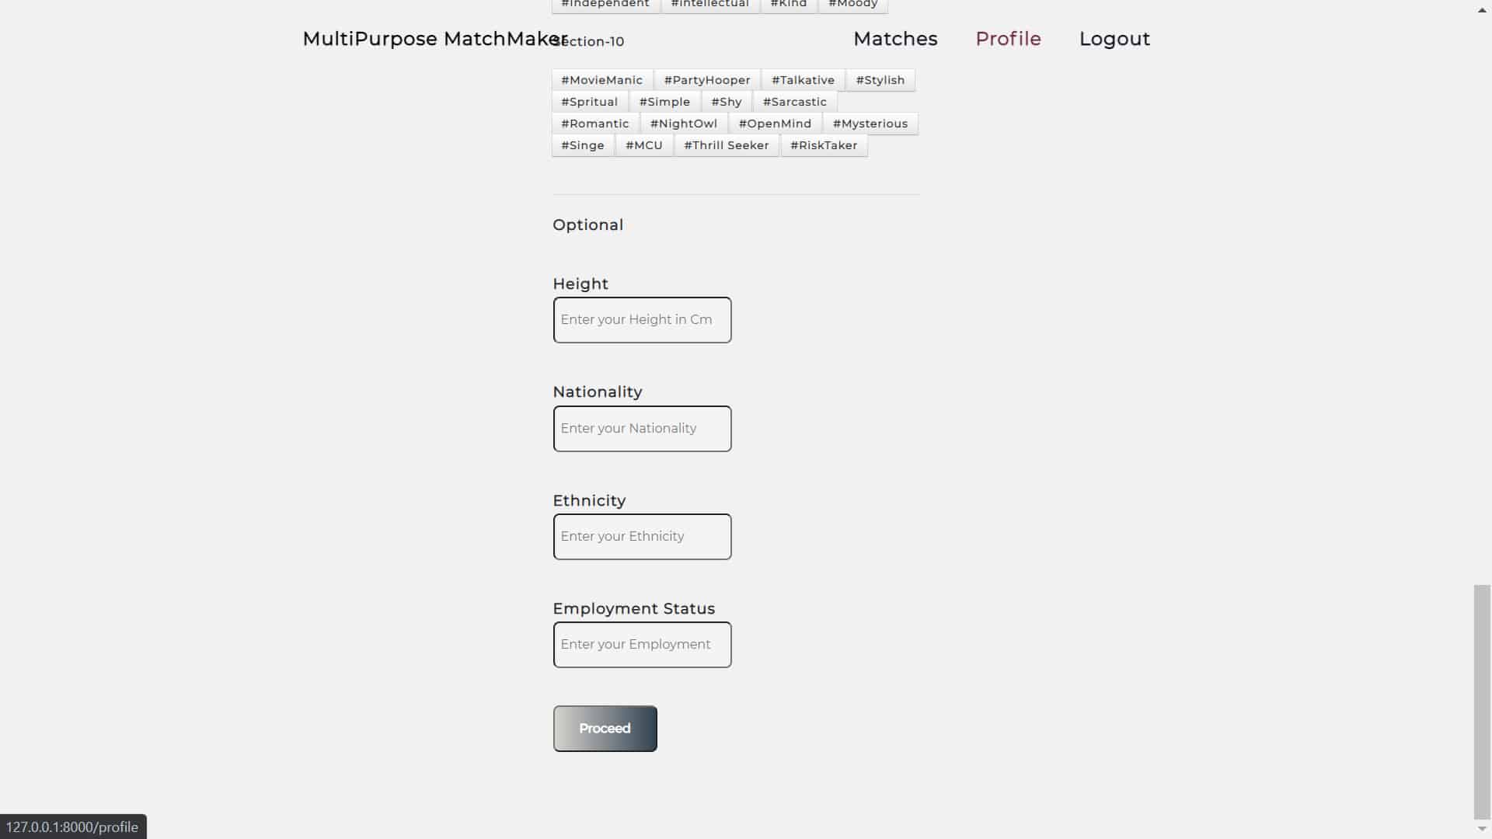1492x839 pixels.
Task: Select the #PartyHooper tag
Action: (706, 80)
